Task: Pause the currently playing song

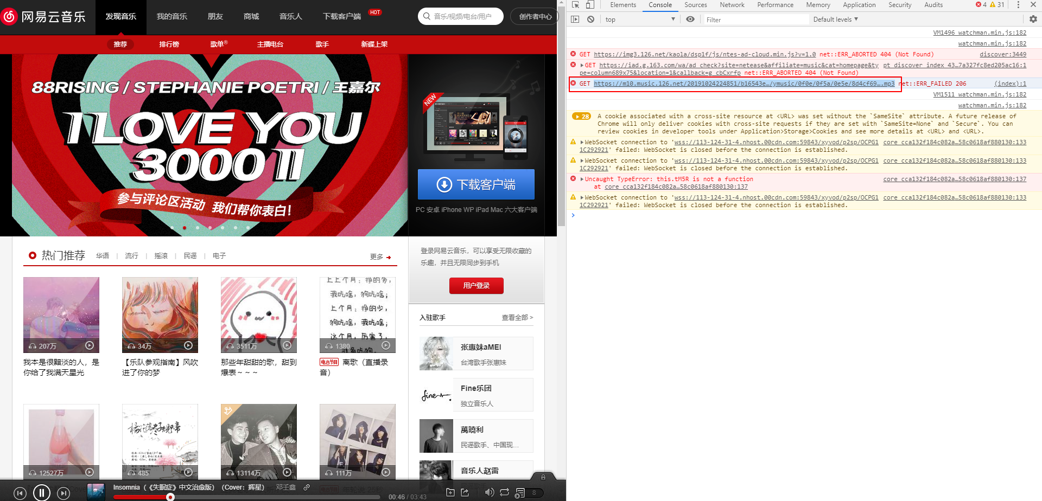Action: tap(42, 493)
